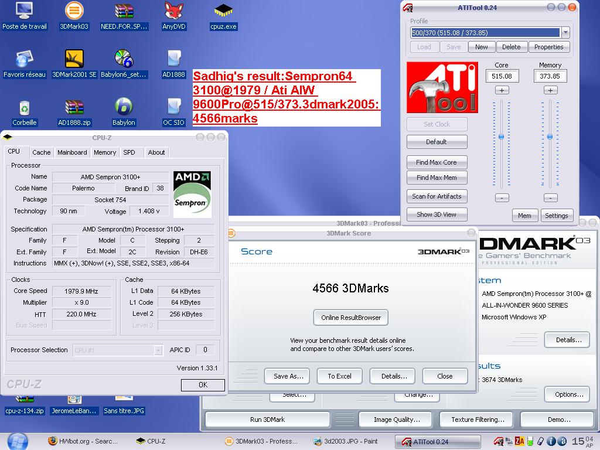Click Online ResultBrowser button
The image size is (600, 450).
point(351,318)
